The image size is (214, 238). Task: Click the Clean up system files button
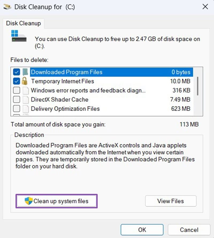56,201
